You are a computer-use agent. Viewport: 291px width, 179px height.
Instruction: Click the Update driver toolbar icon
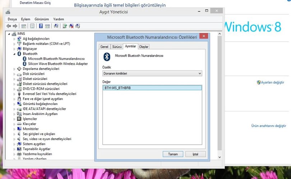pyautogui.click(x=65, y=26)
